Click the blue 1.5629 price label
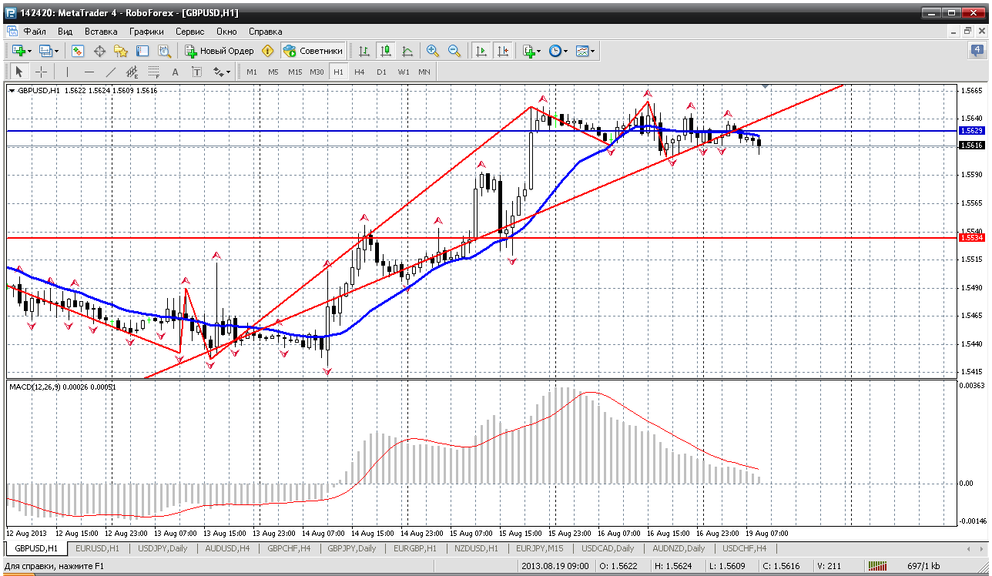Viewport: 992px width, 576px height. pyautogui.click(x=971, y=131)
